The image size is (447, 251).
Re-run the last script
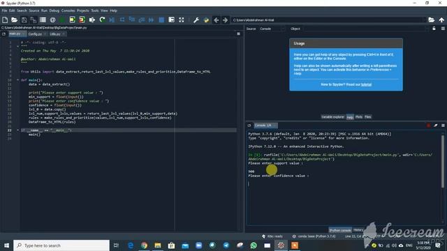[102, 20]
